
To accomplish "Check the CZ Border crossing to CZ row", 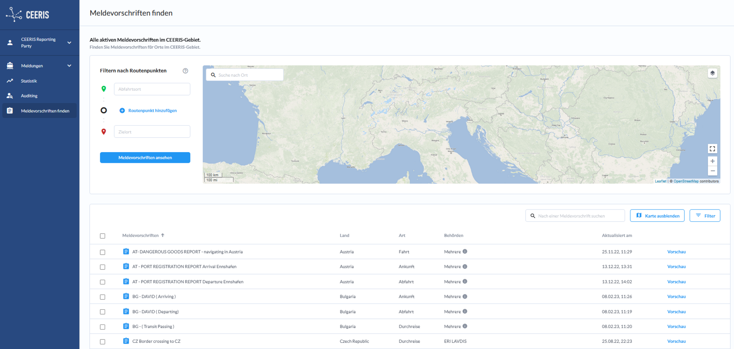I will coord(102,342).
